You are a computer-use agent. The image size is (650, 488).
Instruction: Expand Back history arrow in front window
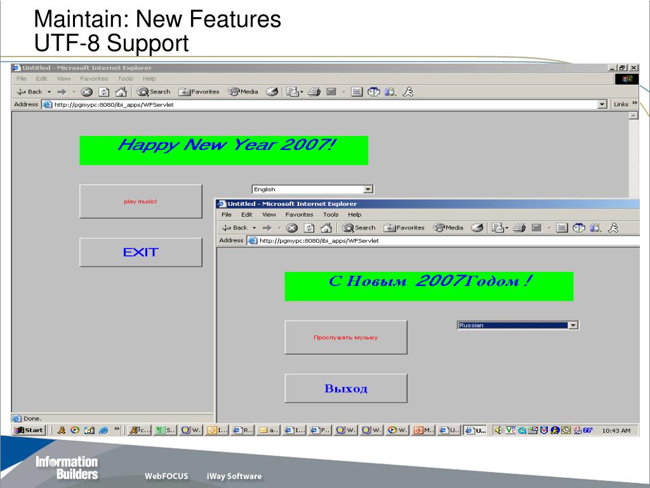click(x=254, y=228)
